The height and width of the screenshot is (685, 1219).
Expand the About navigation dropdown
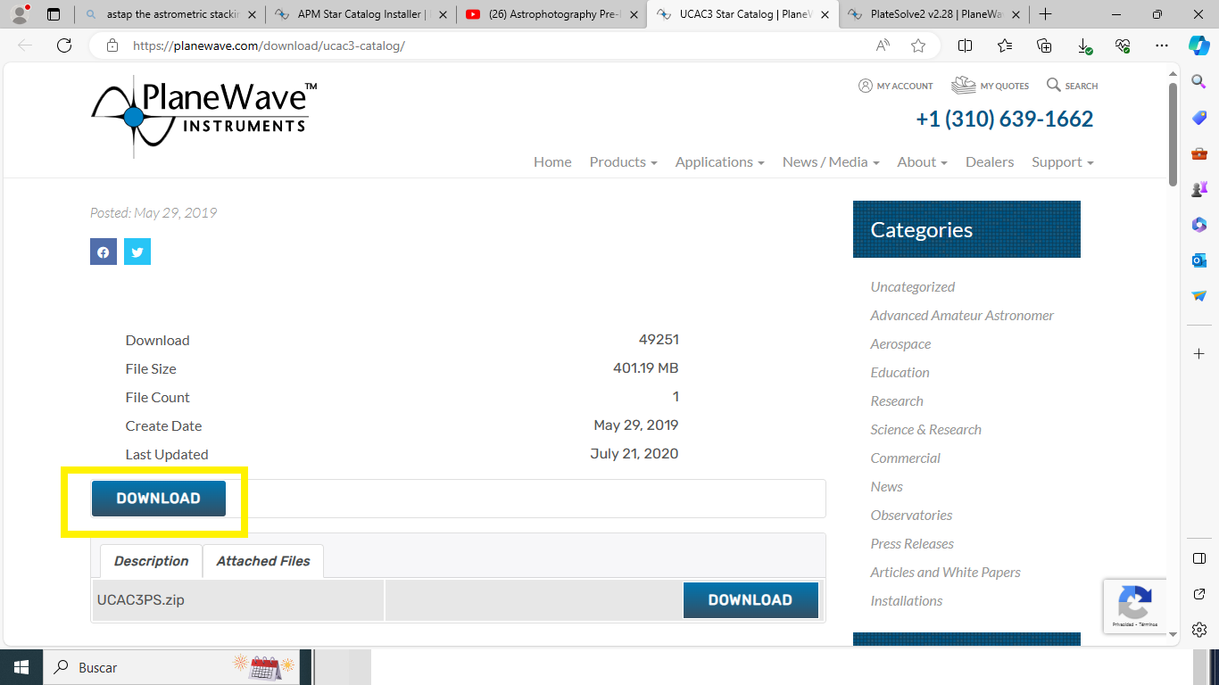pyautogui.click(x=922, y=162)
